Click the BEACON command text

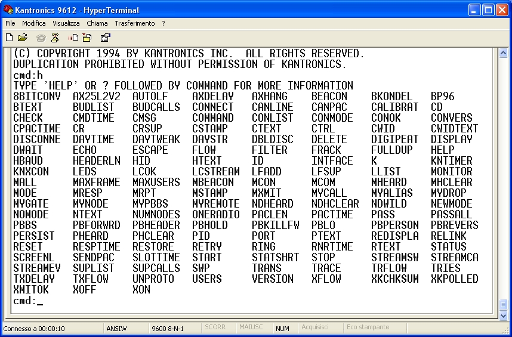329,97
